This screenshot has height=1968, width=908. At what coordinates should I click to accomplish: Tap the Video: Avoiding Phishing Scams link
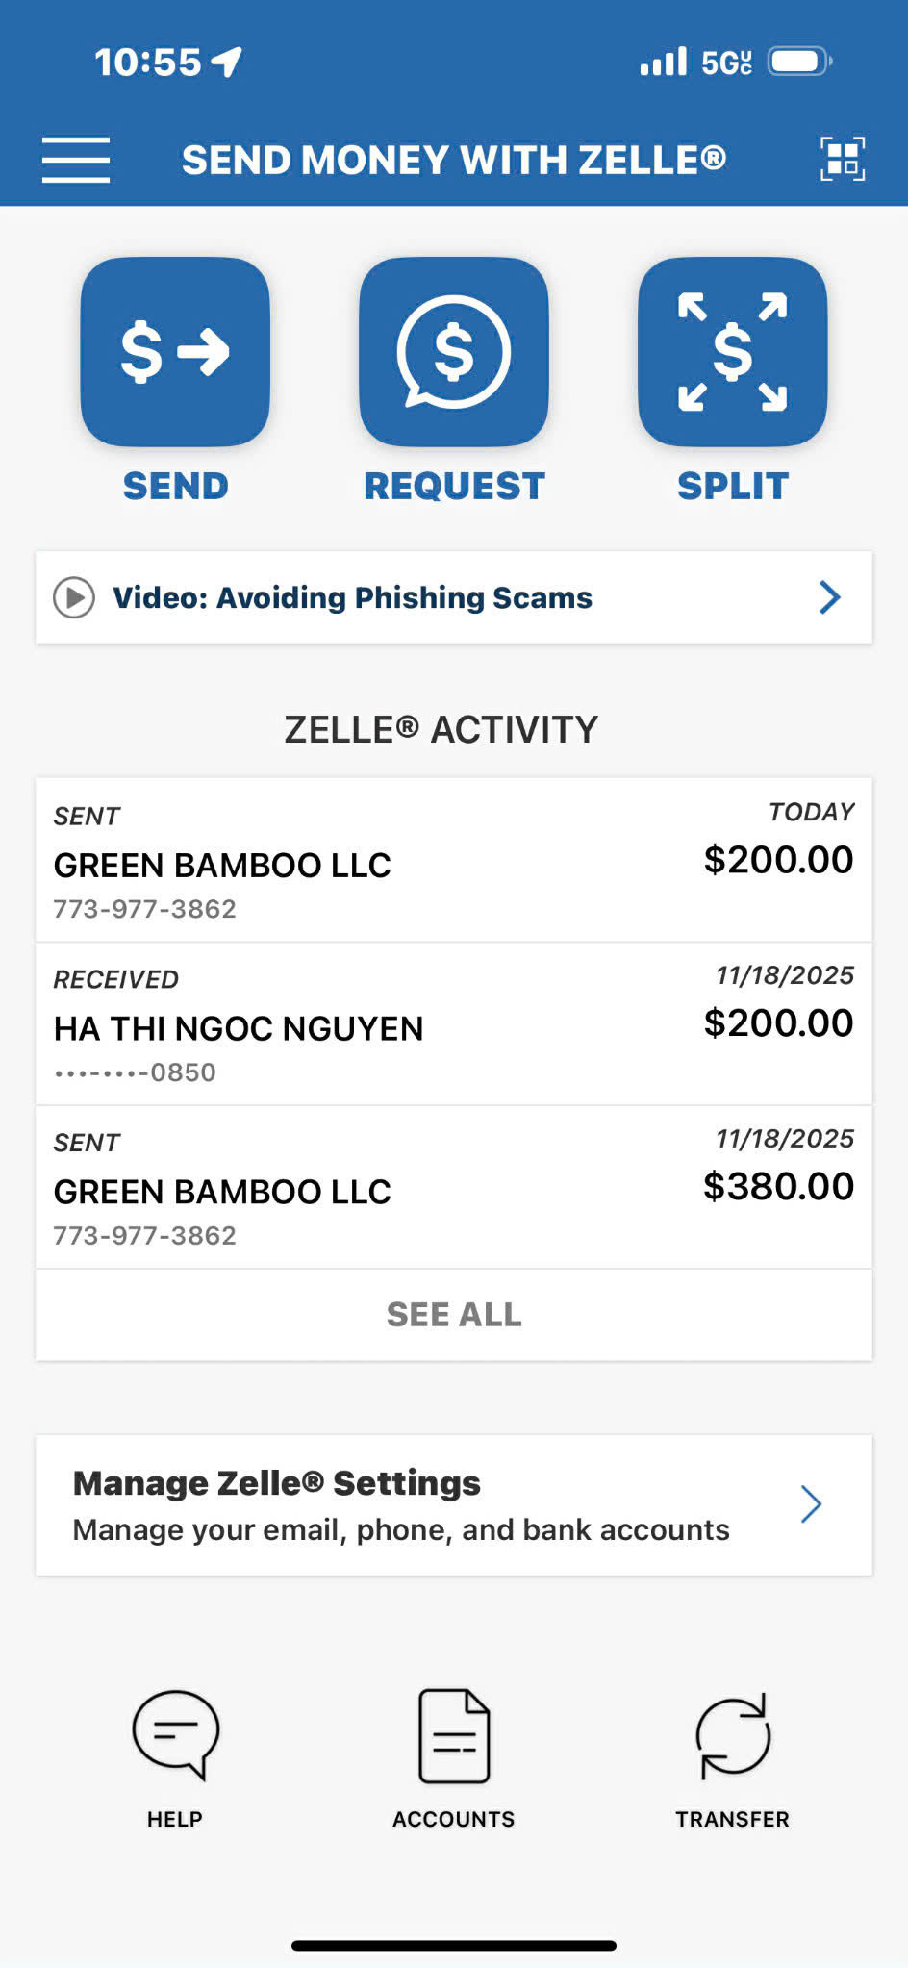click(352, 597)
